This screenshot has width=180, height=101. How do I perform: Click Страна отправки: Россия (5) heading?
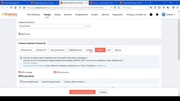click(32, 43)
